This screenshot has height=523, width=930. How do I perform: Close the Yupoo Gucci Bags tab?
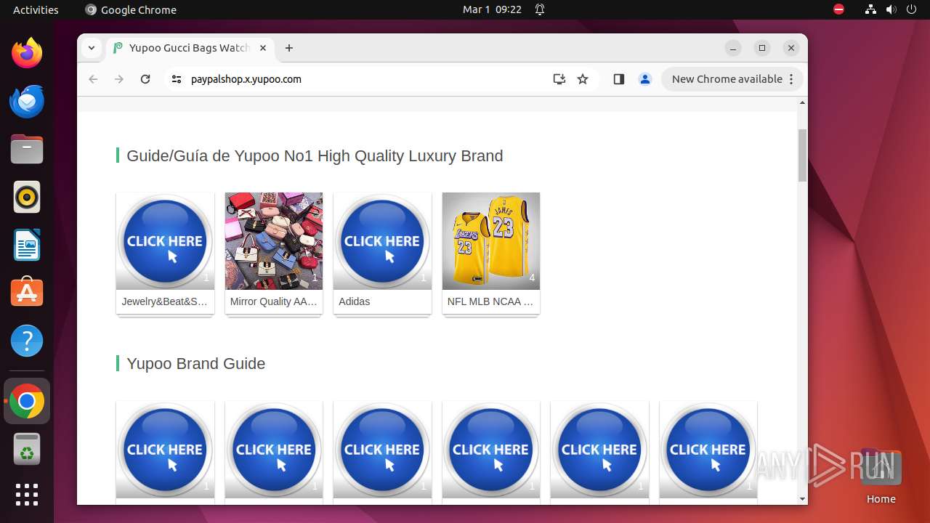click(x=263, y=48)
